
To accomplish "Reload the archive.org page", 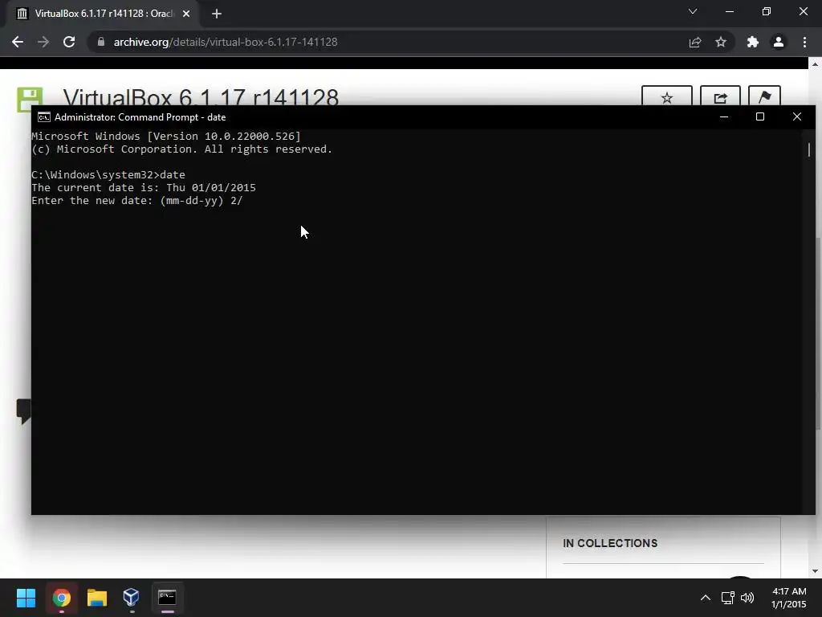I will coord(69,42).
